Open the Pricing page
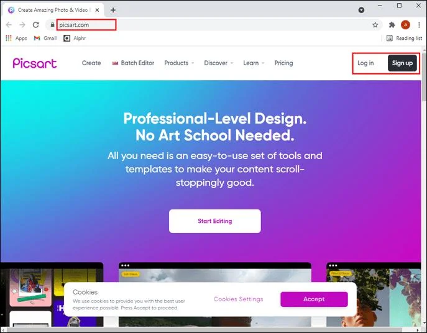 point(283,63)
